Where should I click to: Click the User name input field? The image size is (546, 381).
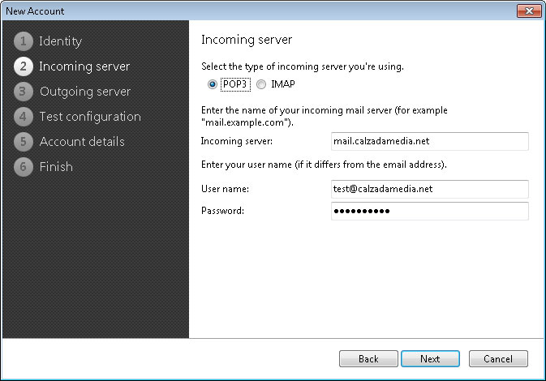tap(430, 189)
